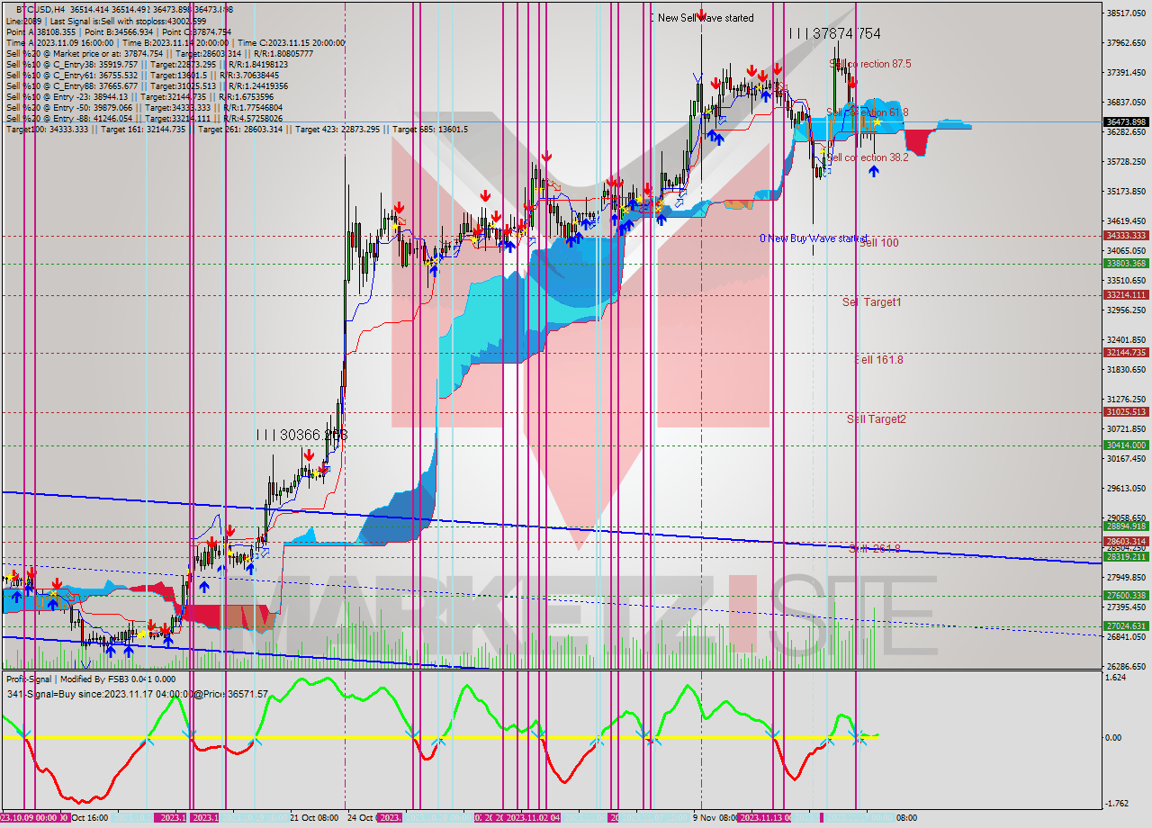The image size is (1152, 828).
Task: Click the 'Sell 161.8' level label
Action: point(878,360)
